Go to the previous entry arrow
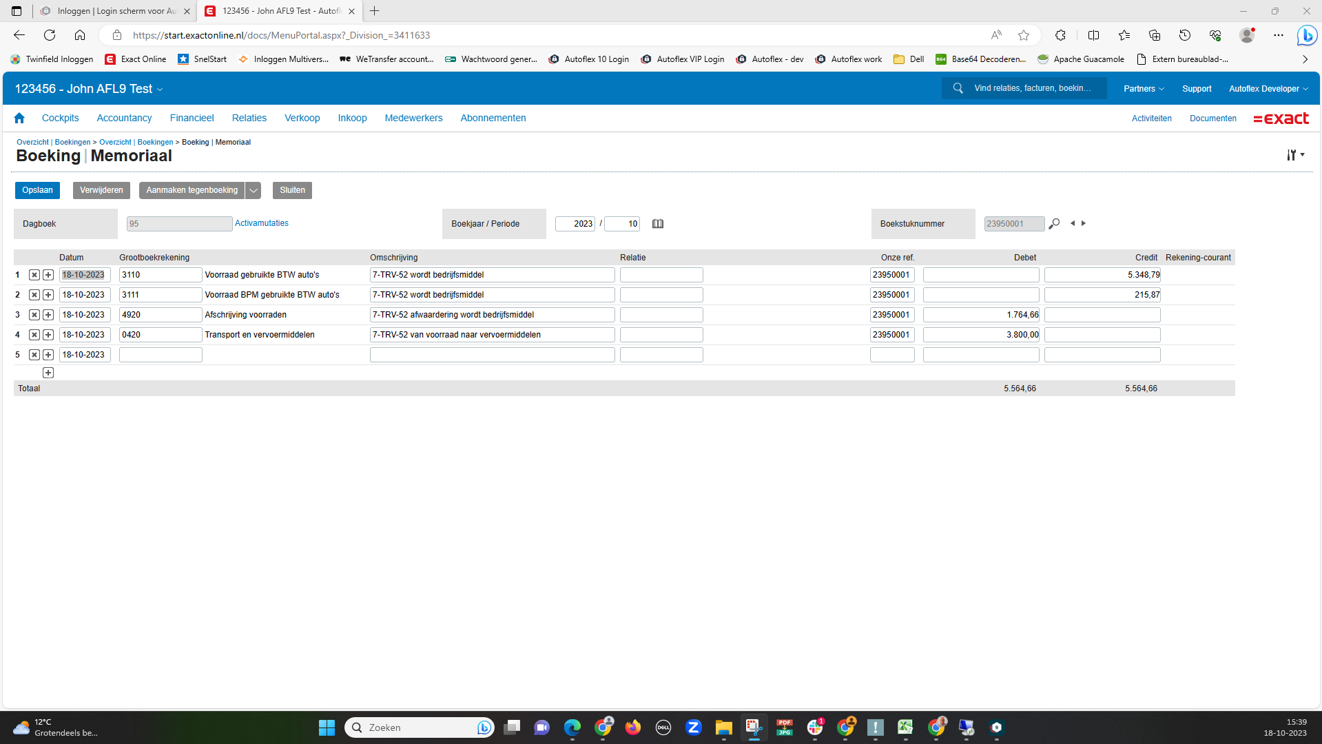 pos(1073,223)
